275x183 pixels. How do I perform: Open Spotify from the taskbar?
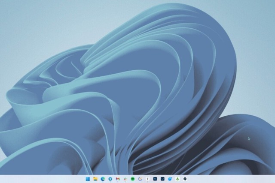click(133, 179)
